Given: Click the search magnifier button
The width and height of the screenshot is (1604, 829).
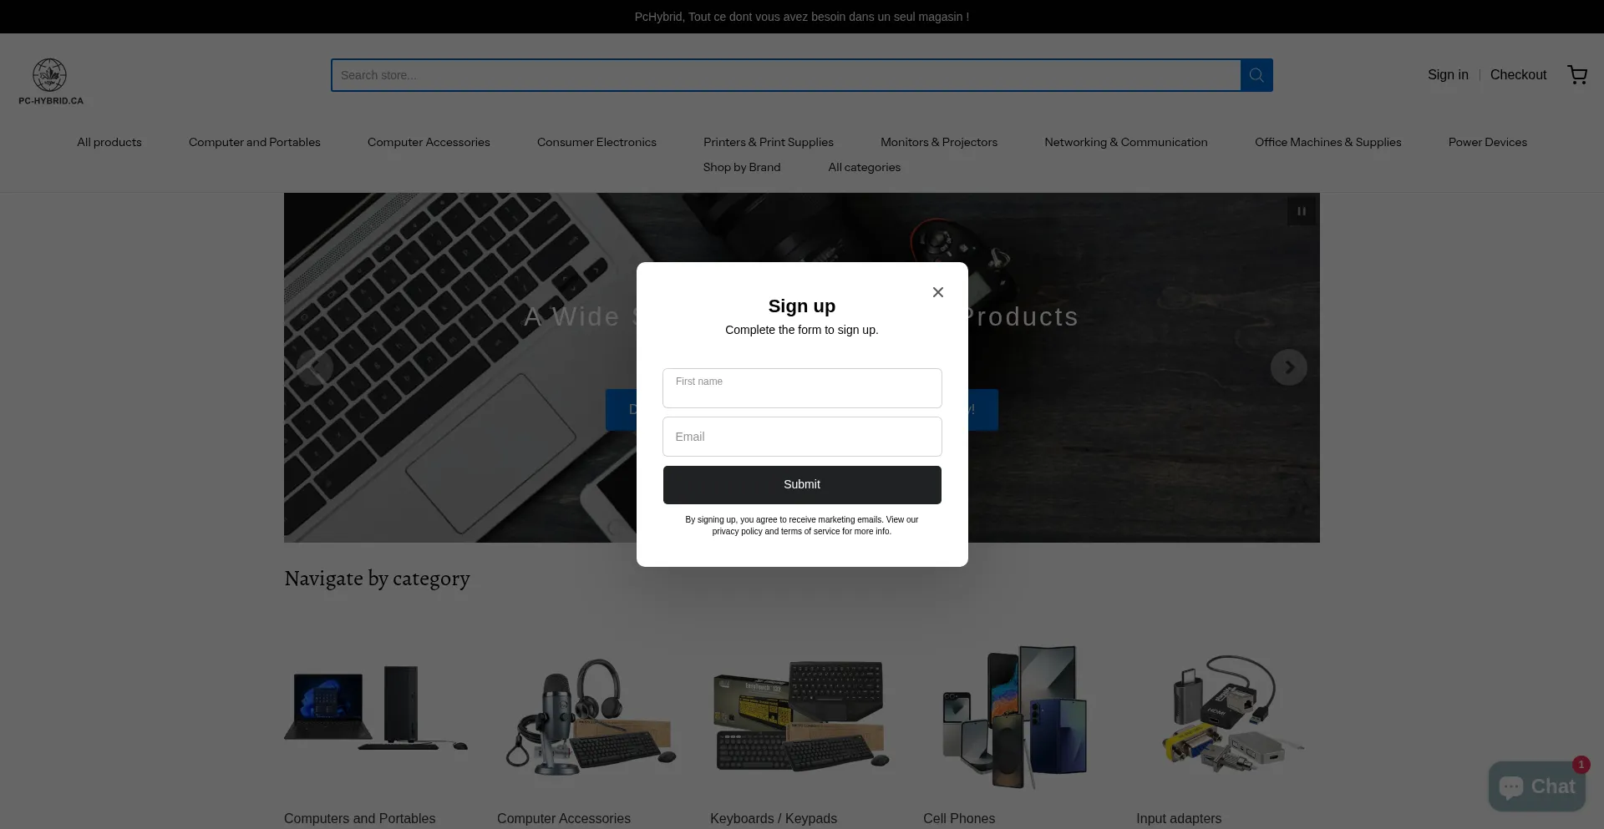Looking at the screenshot, I should click(1256, 75).
